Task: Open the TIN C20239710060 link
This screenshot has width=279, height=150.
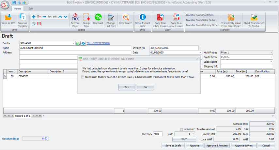Action: click(98, 43)
